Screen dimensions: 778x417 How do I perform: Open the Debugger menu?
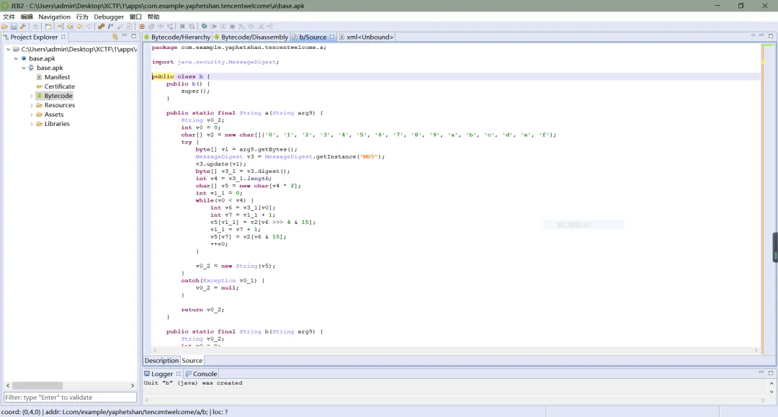(x=109, y=17)
